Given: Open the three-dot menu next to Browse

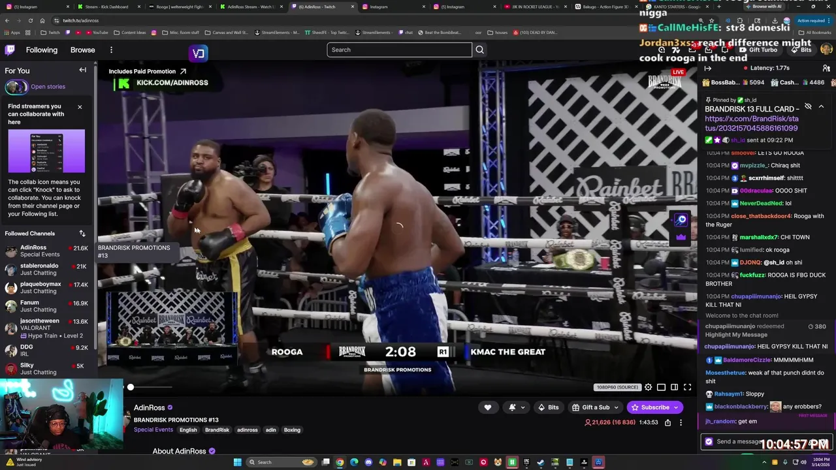Looking at the screenshot, I should coord(111,50).
